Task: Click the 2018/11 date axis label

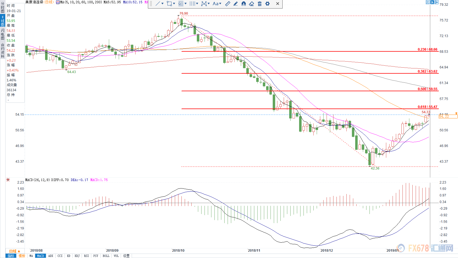Action: coord(254,251)
